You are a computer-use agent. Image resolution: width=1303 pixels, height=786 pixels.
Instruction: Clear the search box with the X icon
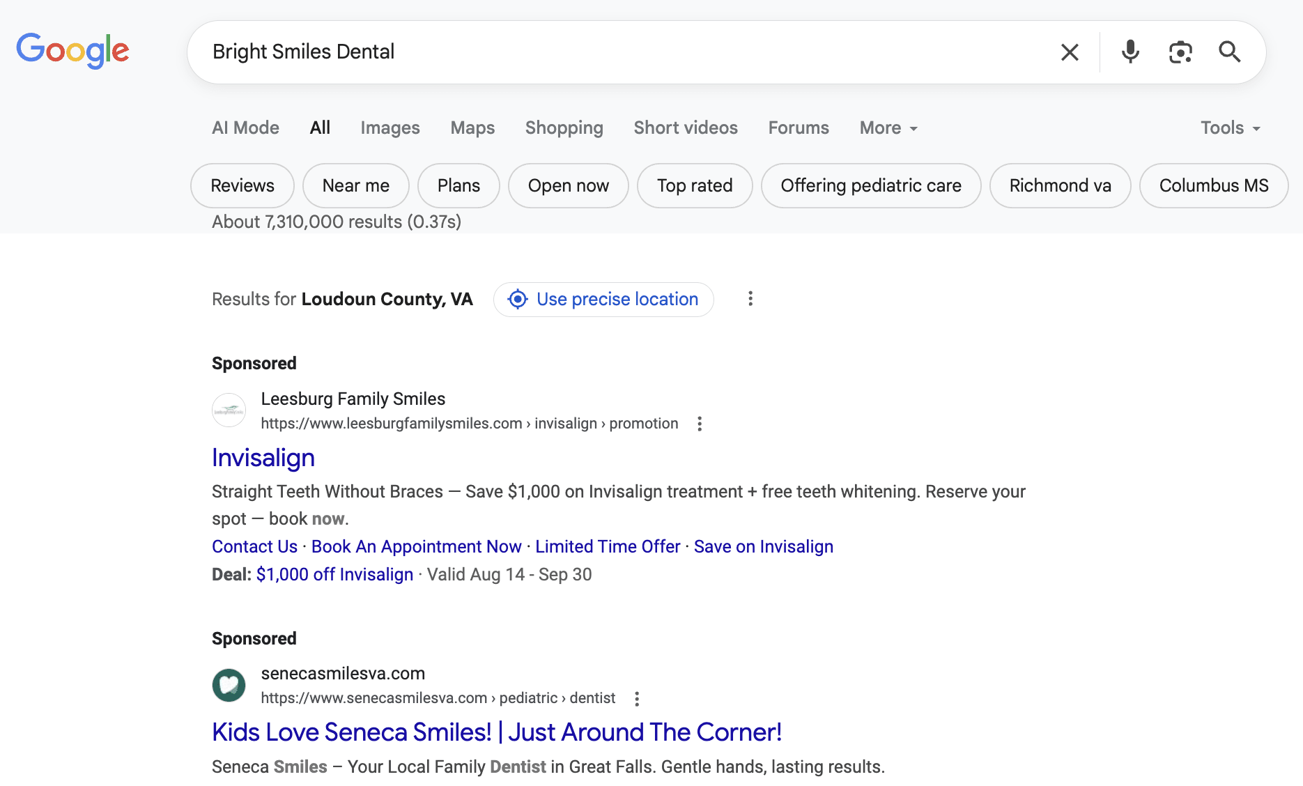pyautogui.click(x=1070, y=52)
